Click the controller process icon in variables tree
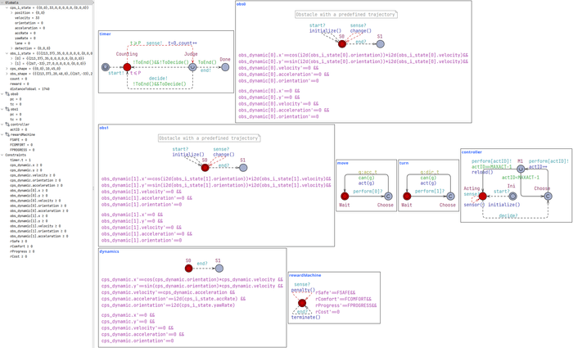The height and width of the screenshot is (348, 573). coord(7,124)
